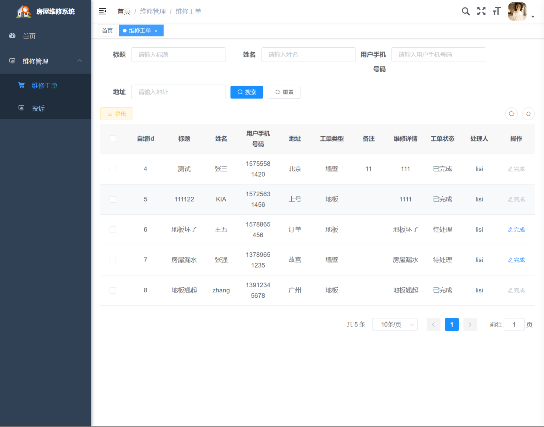Check the row for 111122
544x427 pixels.
coord(113,199)
